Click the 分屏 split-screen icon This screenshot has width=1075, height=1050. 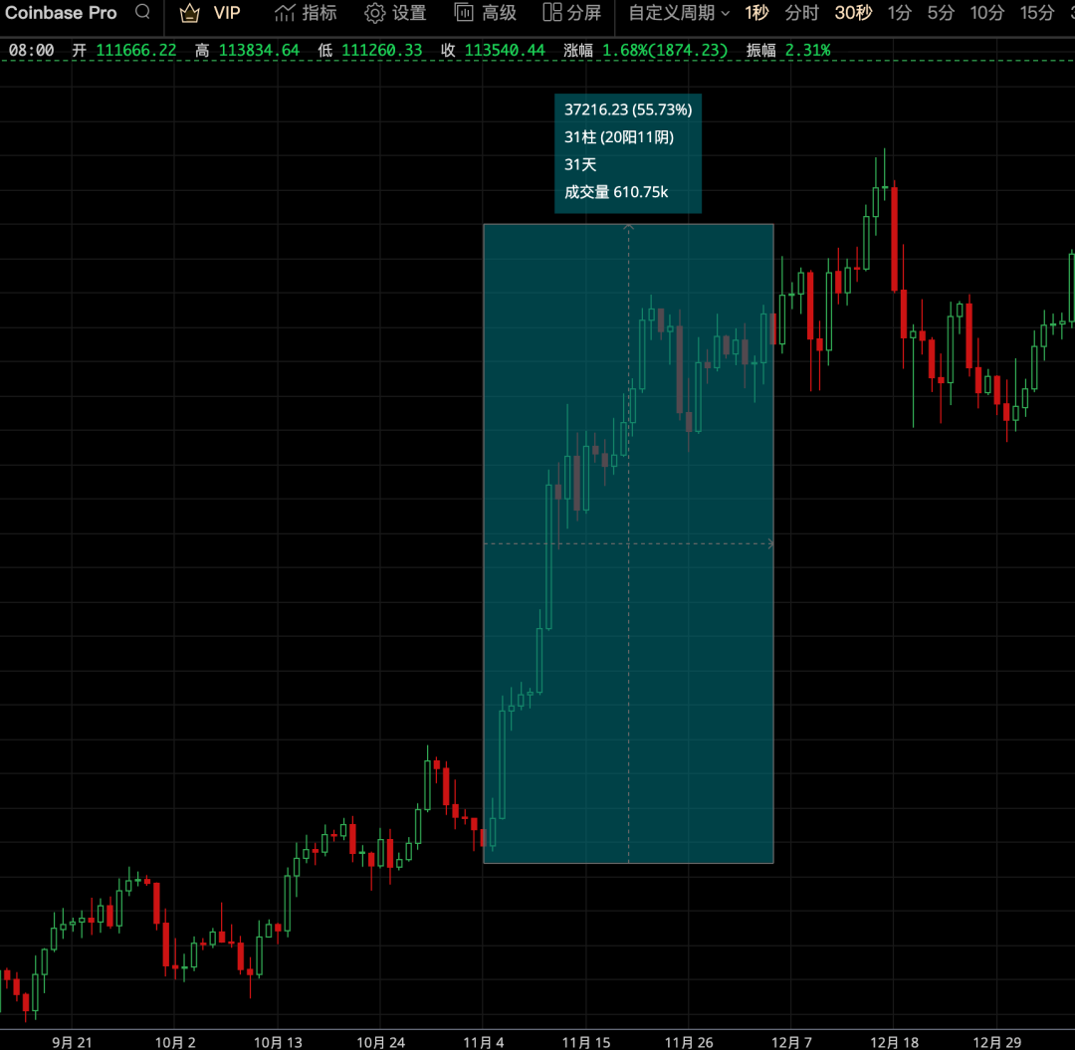[552, 12]
